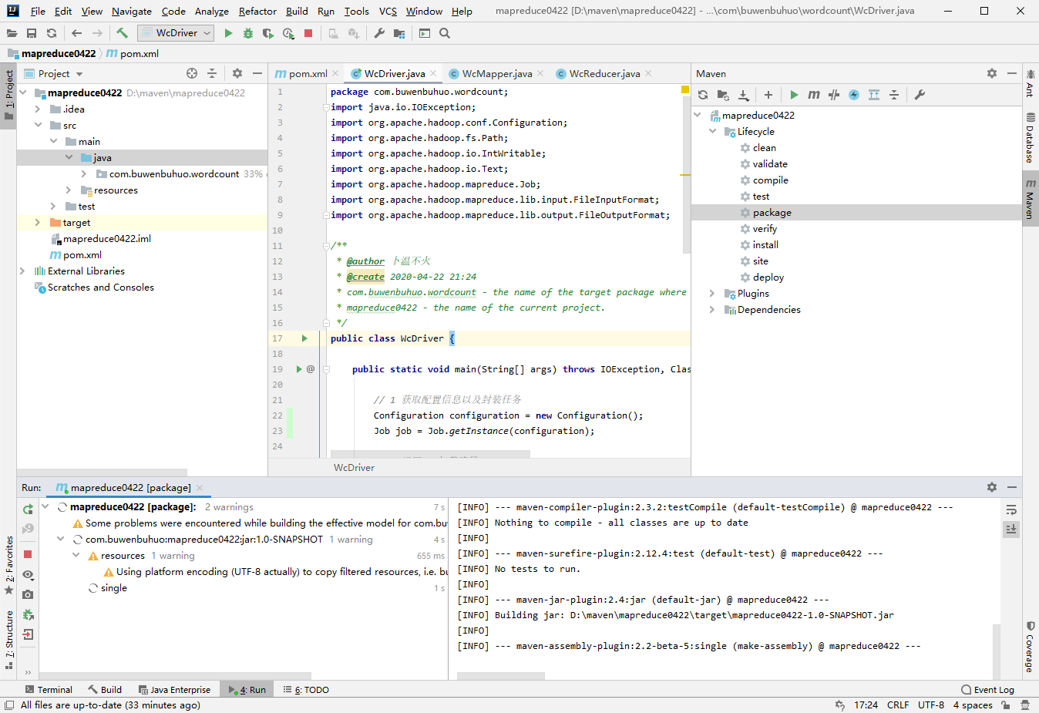Select the install lifecycle goal
The image size is (1039, 713).
[765, 244]
